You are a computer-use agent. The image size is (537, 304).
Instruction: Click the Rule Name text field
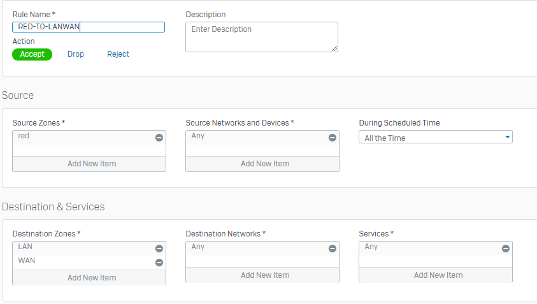(x=89, y=27)
